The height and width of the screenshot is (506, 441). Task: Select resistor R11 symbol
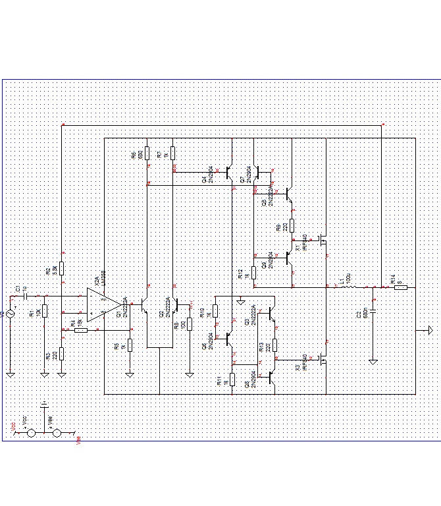pyautogui.click(x=232, y=379)
